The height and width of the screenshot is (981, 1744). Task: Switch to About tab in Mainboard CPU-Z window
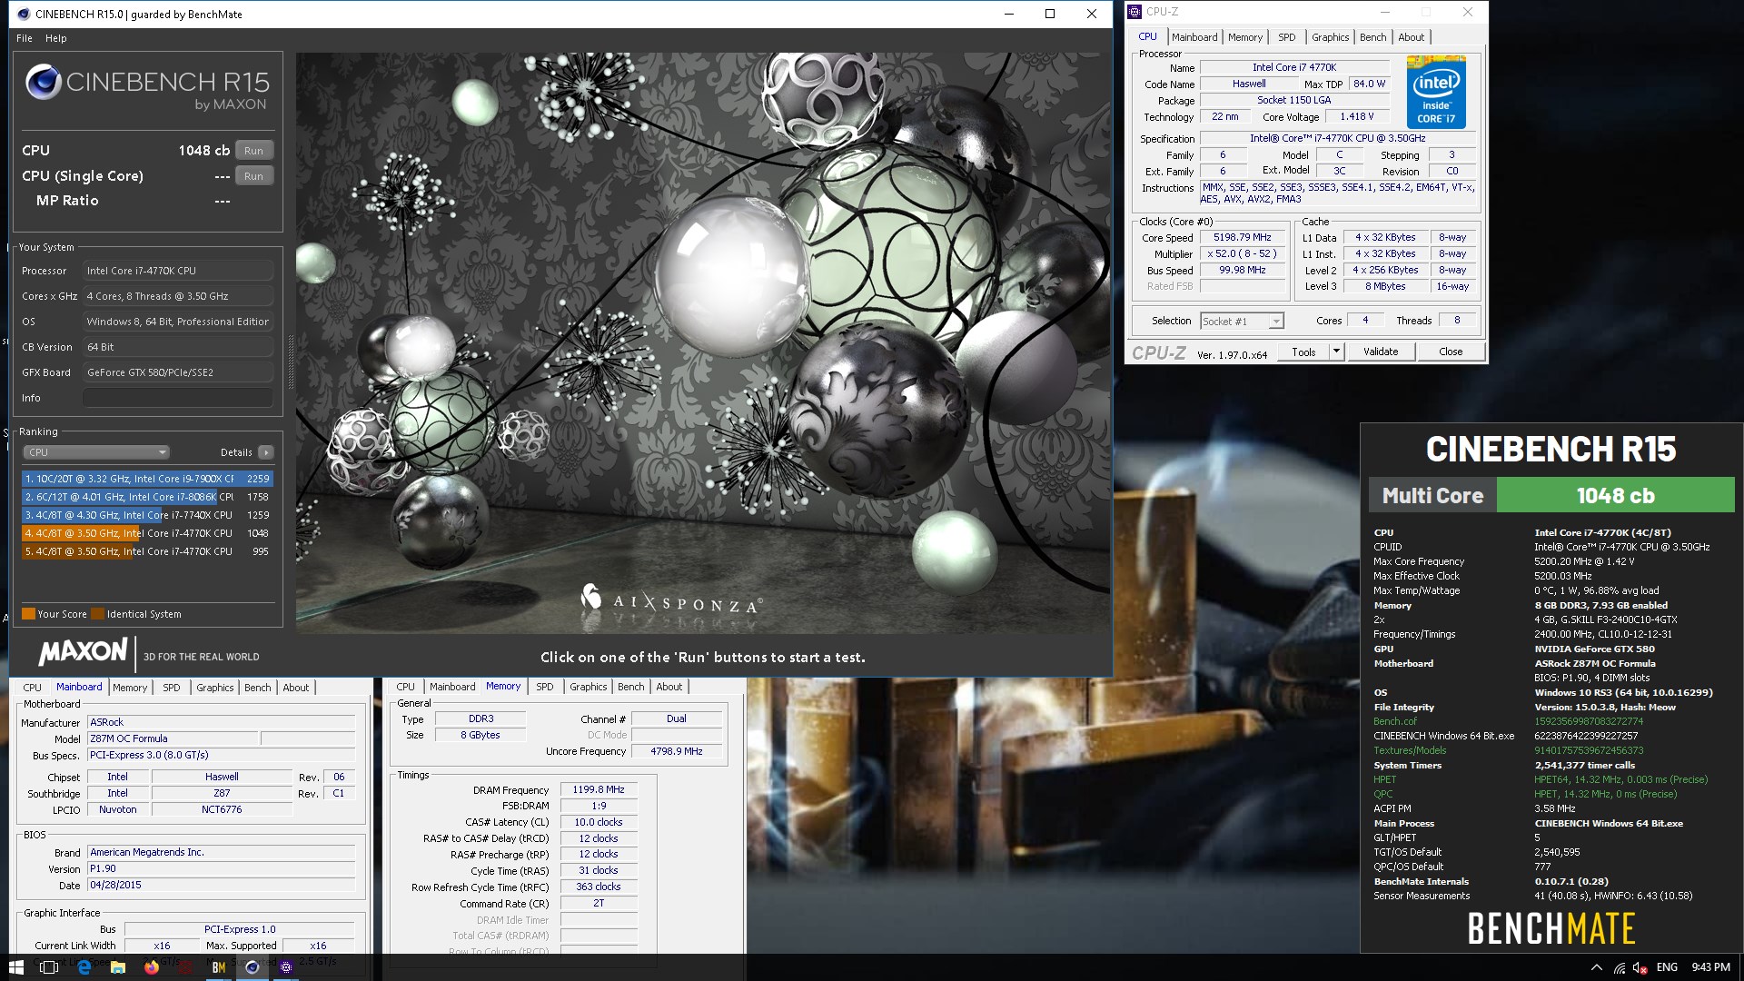coord(295,688)
